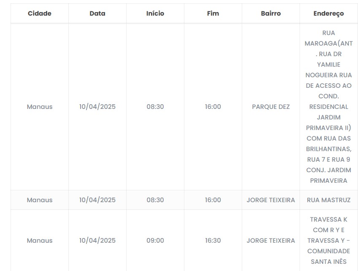The width and height of the screenshot is (362, 271).
Task: Select the Início column header
Action: pyautogui.click(x=155, y=14)
